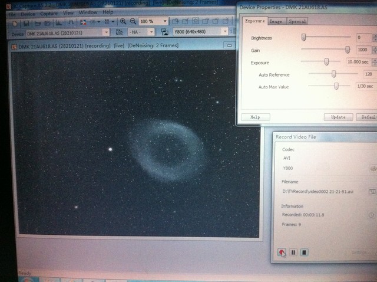Switch to the Image tab
Viewport: 377px width, 282px height.
(275, 21)
